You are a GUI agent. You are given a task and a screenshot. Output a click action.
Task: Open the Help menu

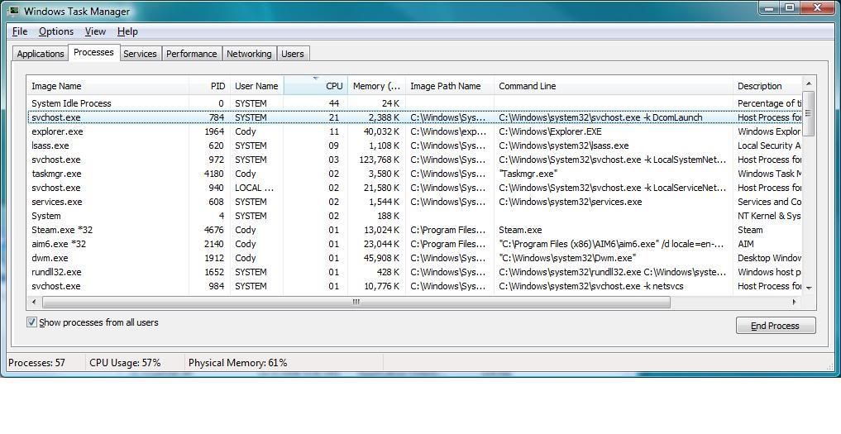click(127, 31)
